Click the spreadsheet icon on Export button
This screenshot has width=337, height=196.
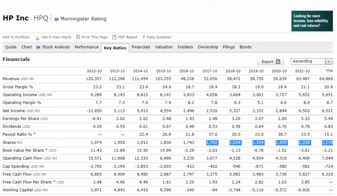(278, 62)
